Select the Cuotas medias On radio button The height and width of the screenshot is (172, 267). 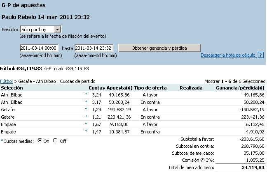tap(40, 140)
